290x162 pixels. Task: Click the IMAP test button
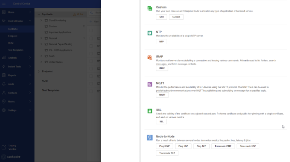pos(162,68)
